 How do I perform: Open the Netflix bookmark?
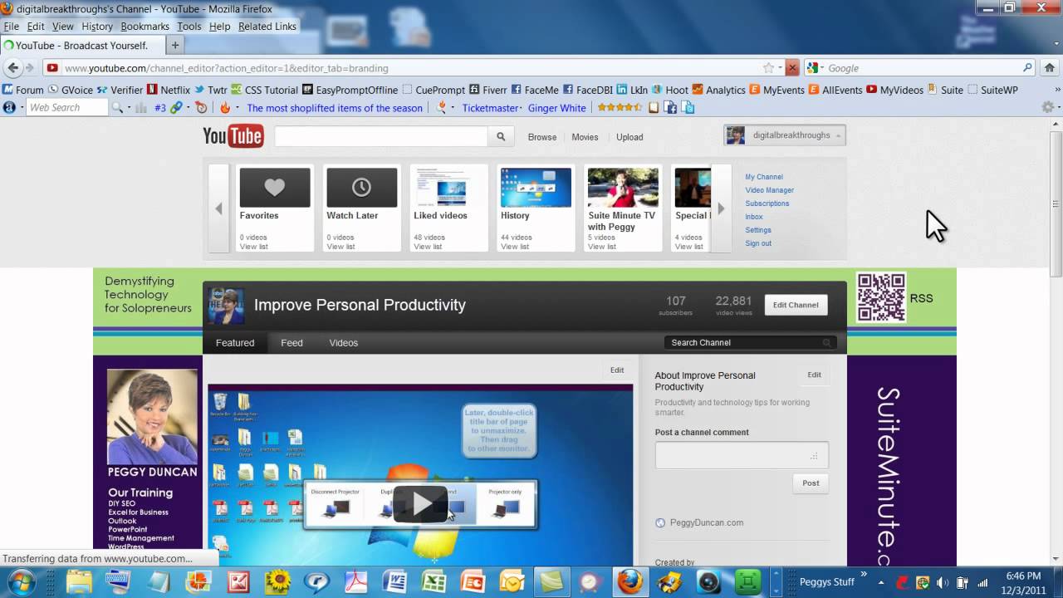point(169,90)
